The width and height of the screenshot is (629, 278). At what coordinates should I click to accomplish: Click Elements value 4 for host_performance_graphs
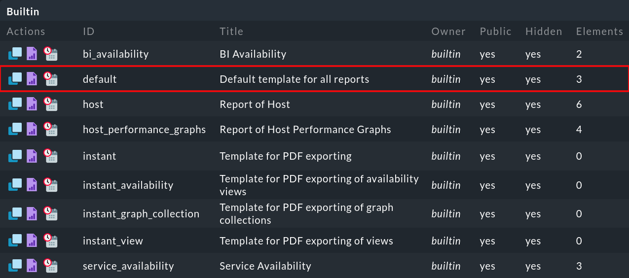click(579, 130)
